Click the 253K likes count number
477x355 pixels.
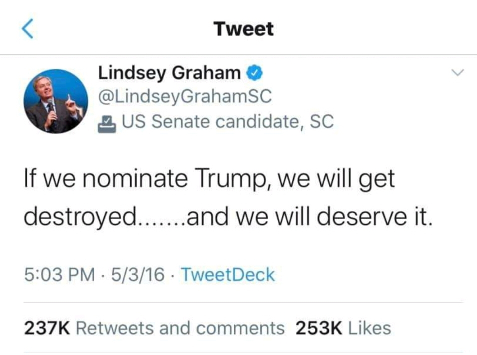point(319,328)
